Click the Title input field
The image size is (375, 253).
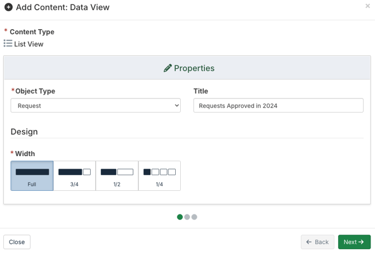pos(278,105)
